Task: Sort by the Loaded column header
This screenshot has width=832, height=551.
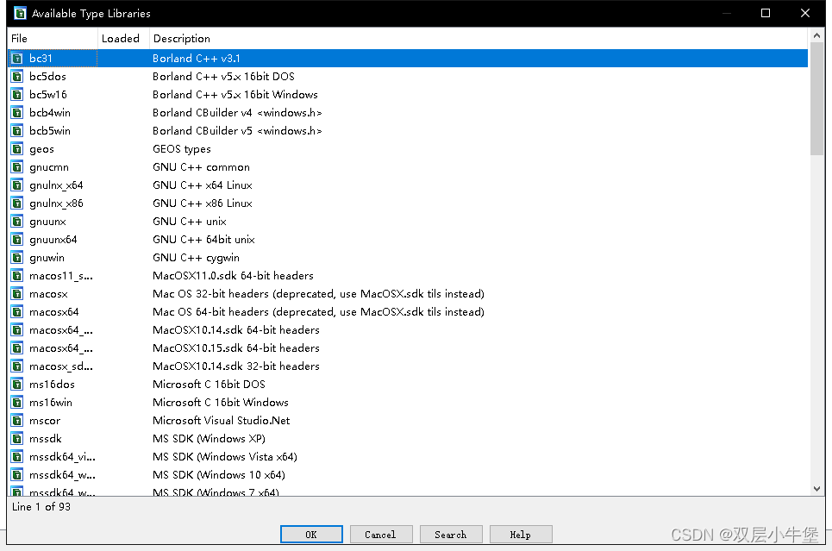Action: tap(123, 38)
